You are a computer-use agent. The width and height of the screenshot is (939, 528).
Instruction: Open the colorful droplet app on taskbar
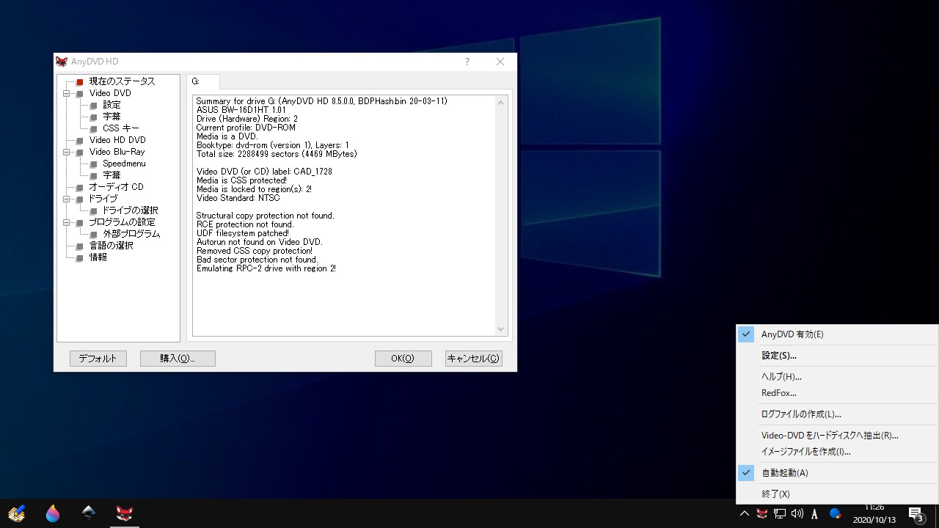53,513
